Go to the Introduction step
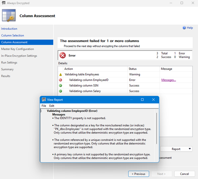 [9, 29]
